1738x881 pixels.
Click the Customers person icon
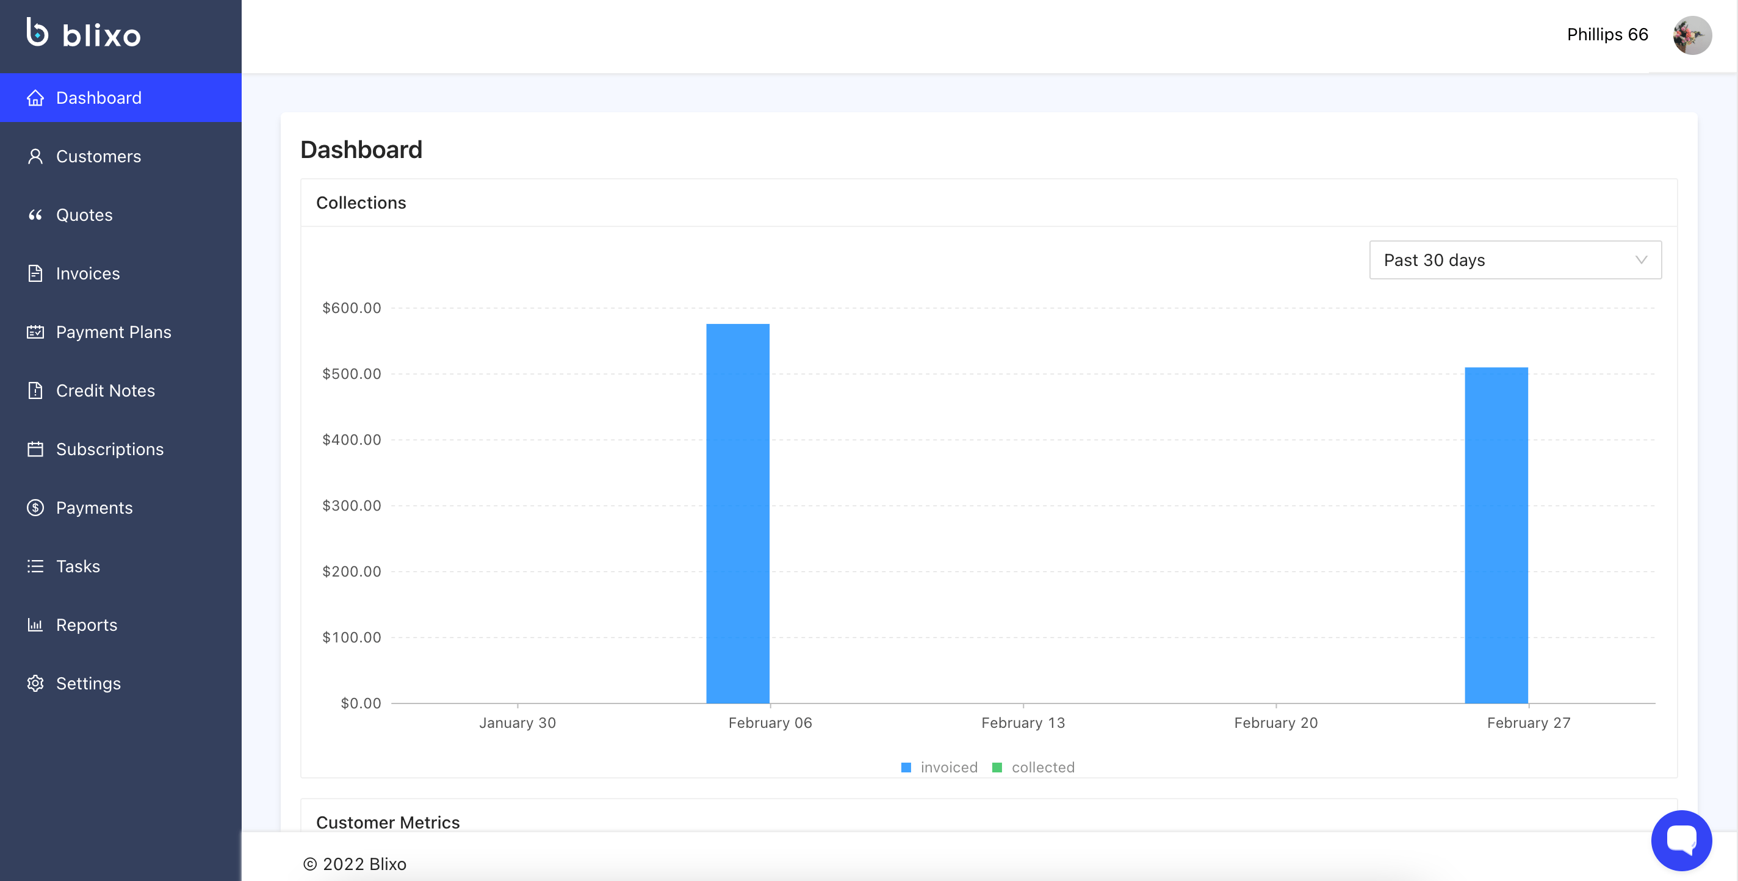click(x=35, y=157)
